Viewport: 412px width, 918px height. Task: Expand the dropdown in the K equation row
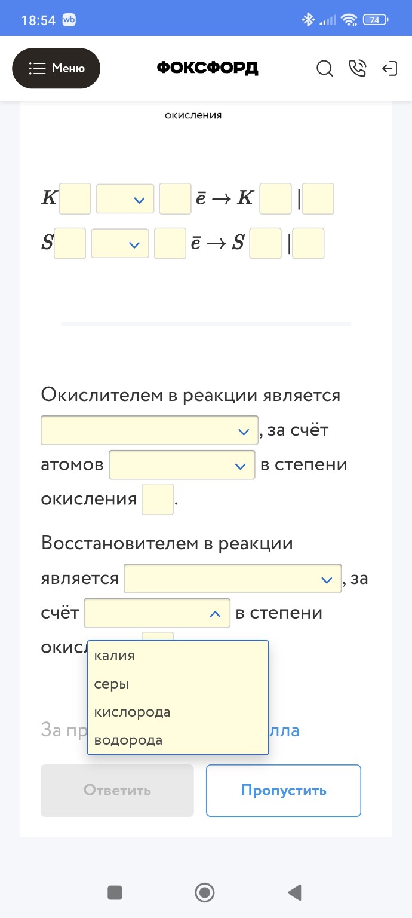point(124,198)
